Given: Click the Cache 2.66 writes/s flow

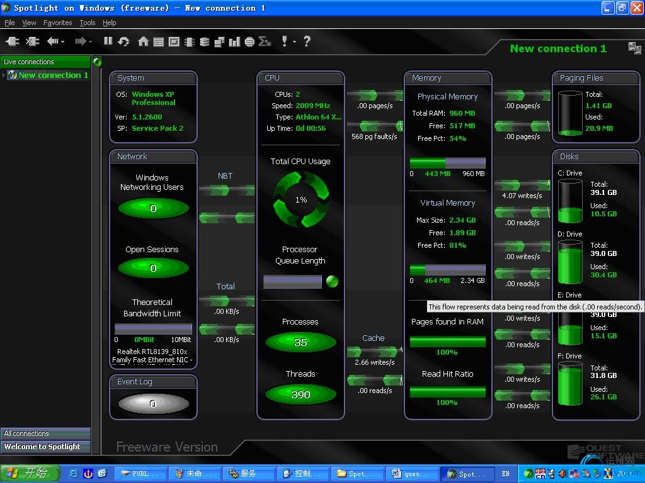Looking at the screenshot, I should [375, 352].
